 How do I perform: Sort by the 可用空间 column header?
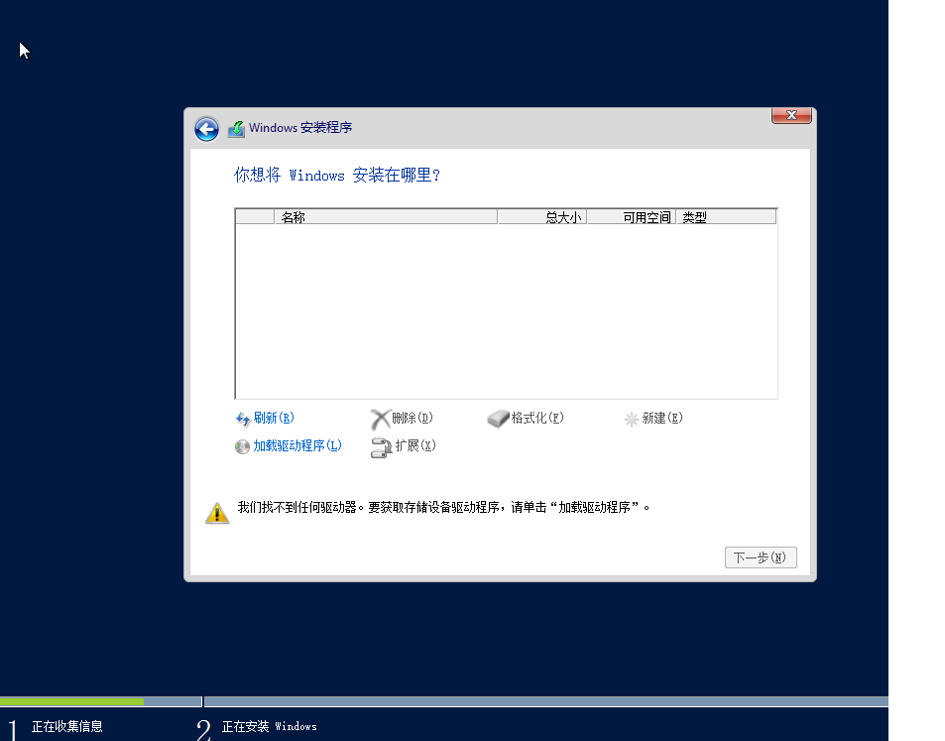pos(631,217)
